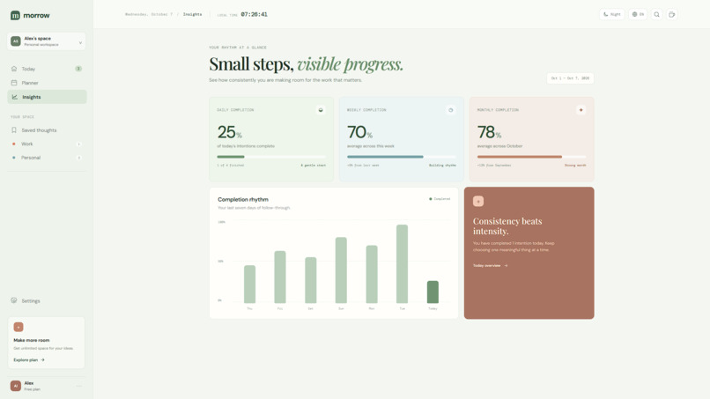Open the Work space
This screenshot has height=399, width=710.
(47, 144)
